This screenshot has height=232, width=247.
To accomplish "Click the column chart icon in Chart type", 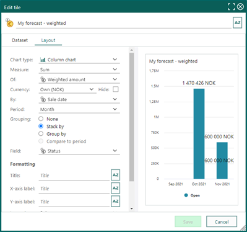I will [x=43, y=60].
